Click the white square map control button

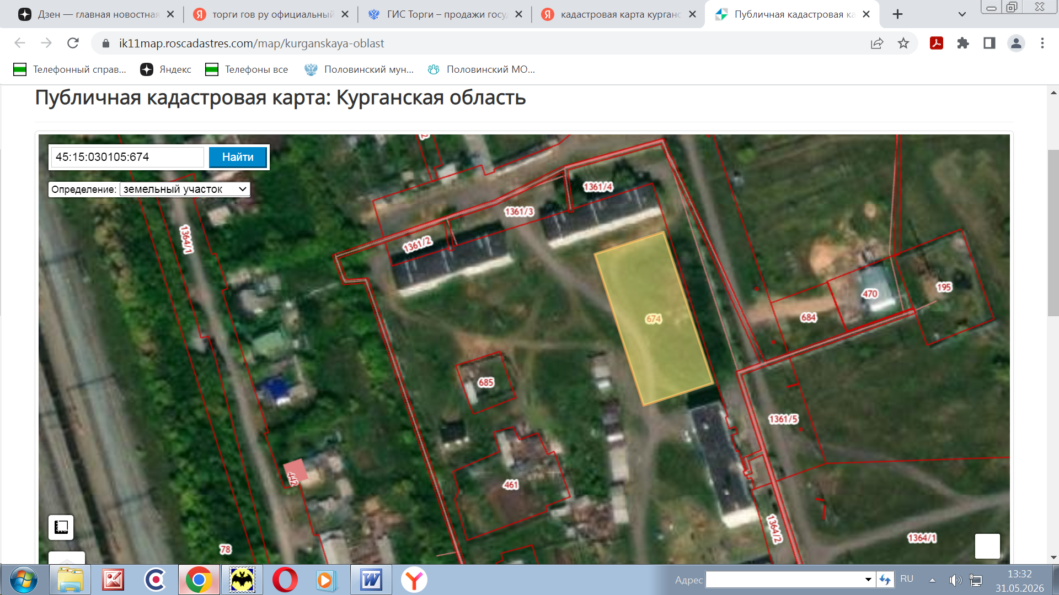pos(987,546)
